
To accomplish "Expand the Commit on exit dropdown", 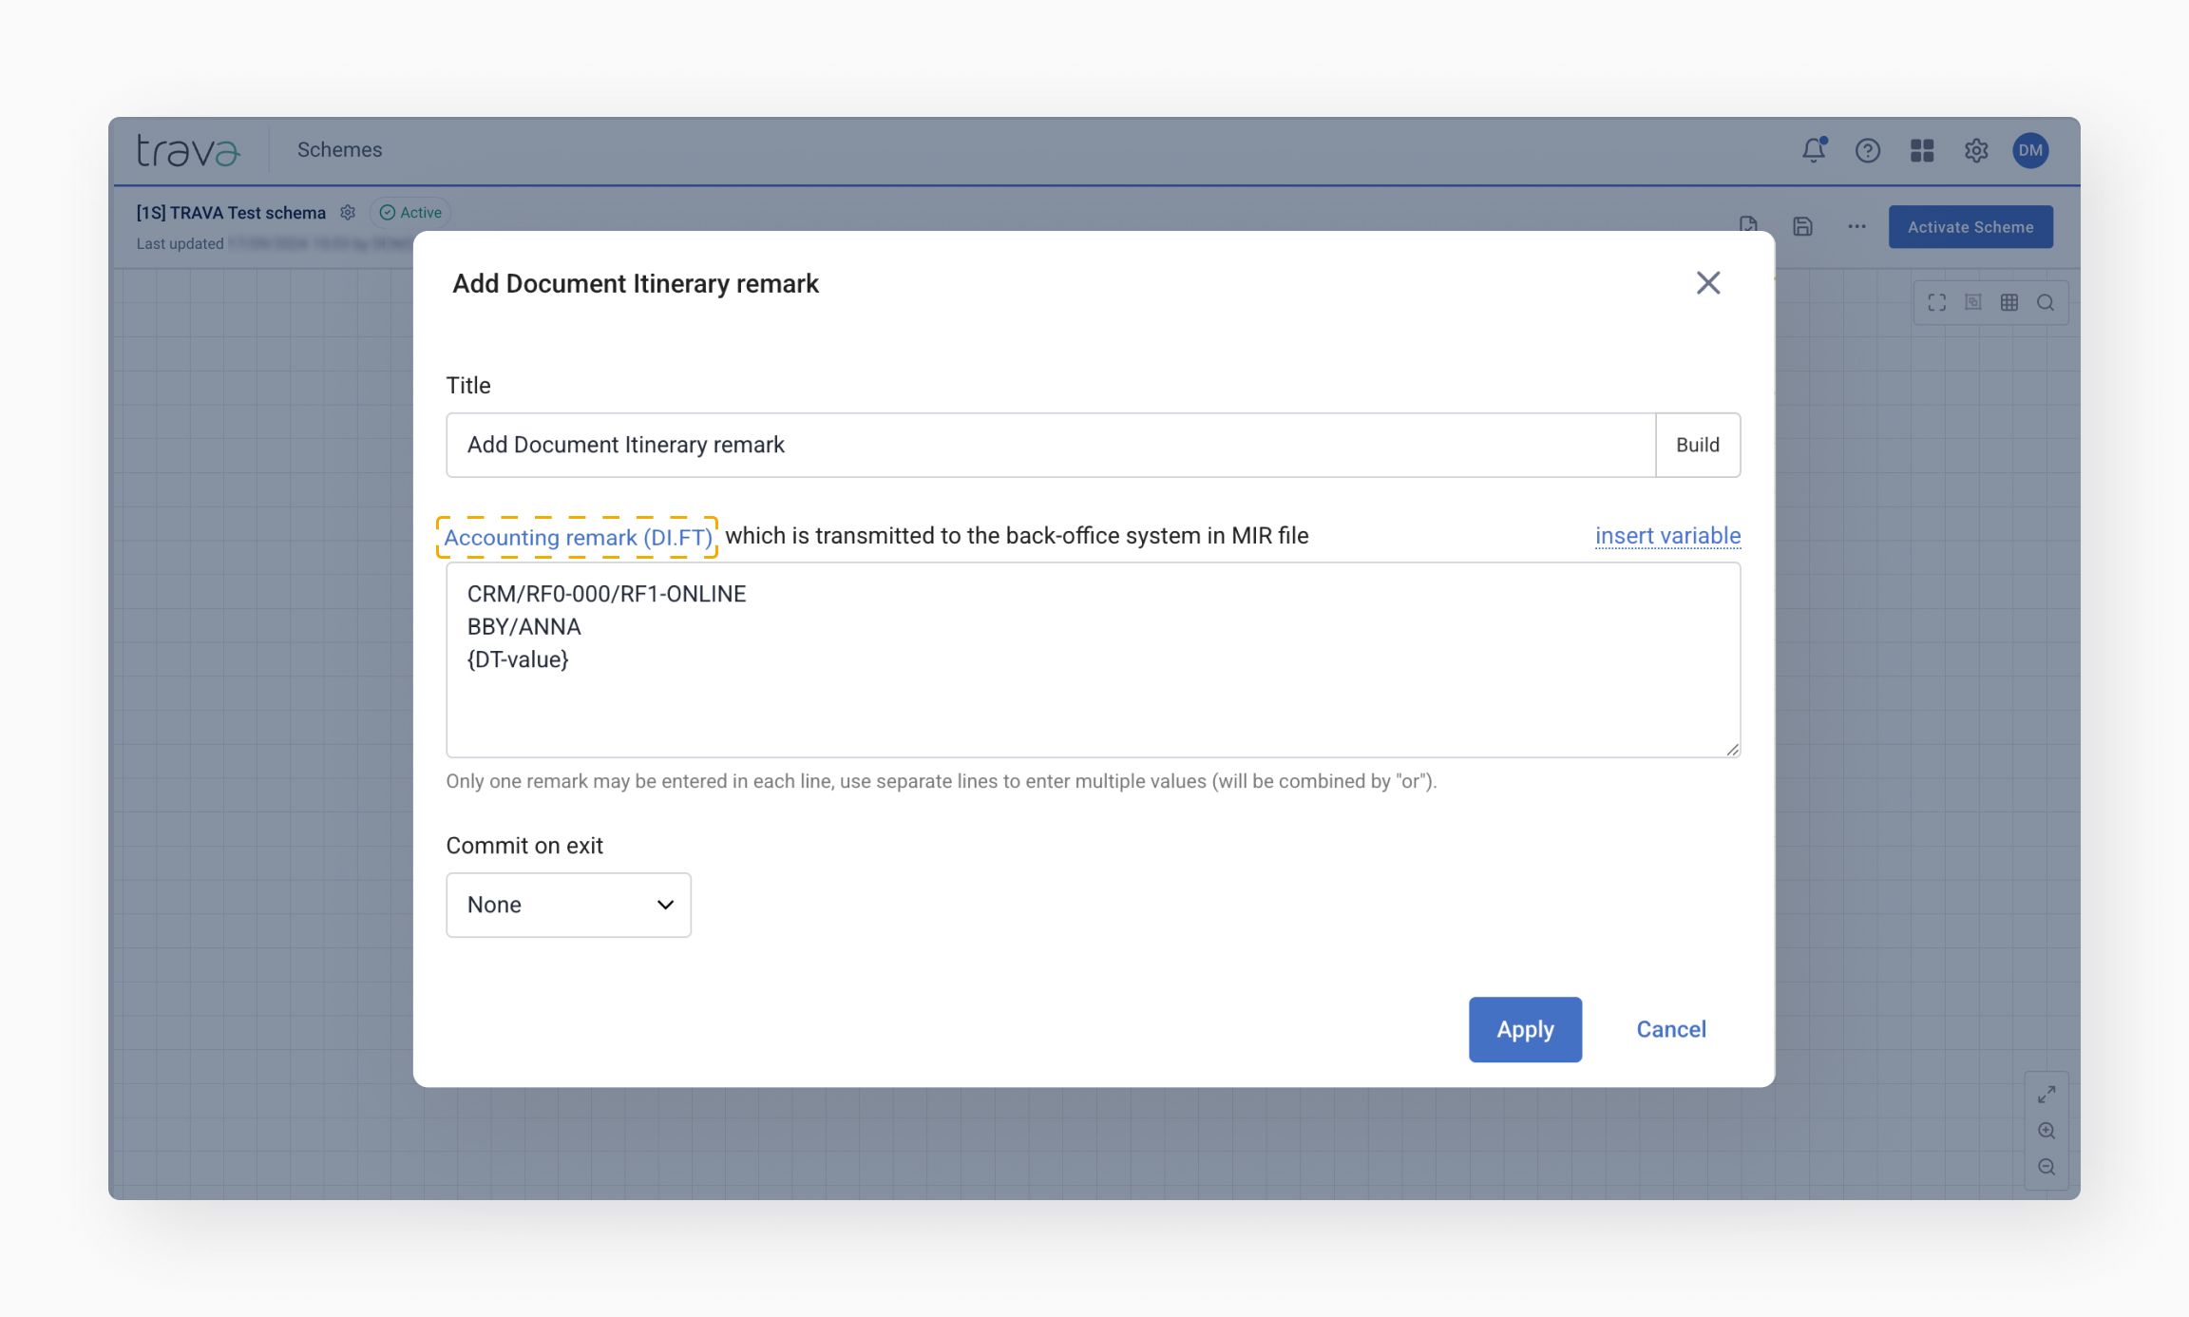I will [568, 905].
